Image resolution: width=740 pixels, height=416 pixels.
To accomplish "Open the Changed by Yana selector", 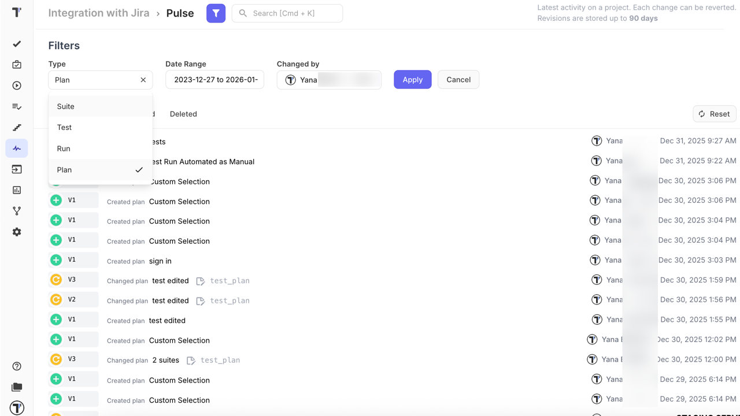I will (329, 80).
